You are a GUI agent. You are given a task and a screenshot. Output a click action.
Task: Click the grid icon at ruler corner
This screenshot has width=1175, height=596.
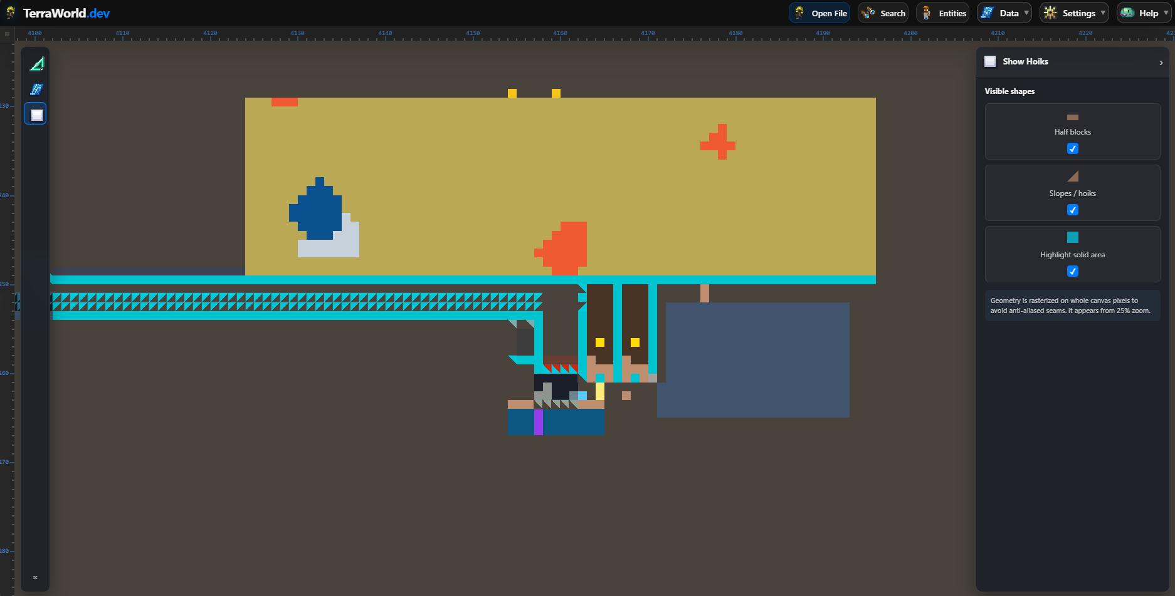[7, 34]
